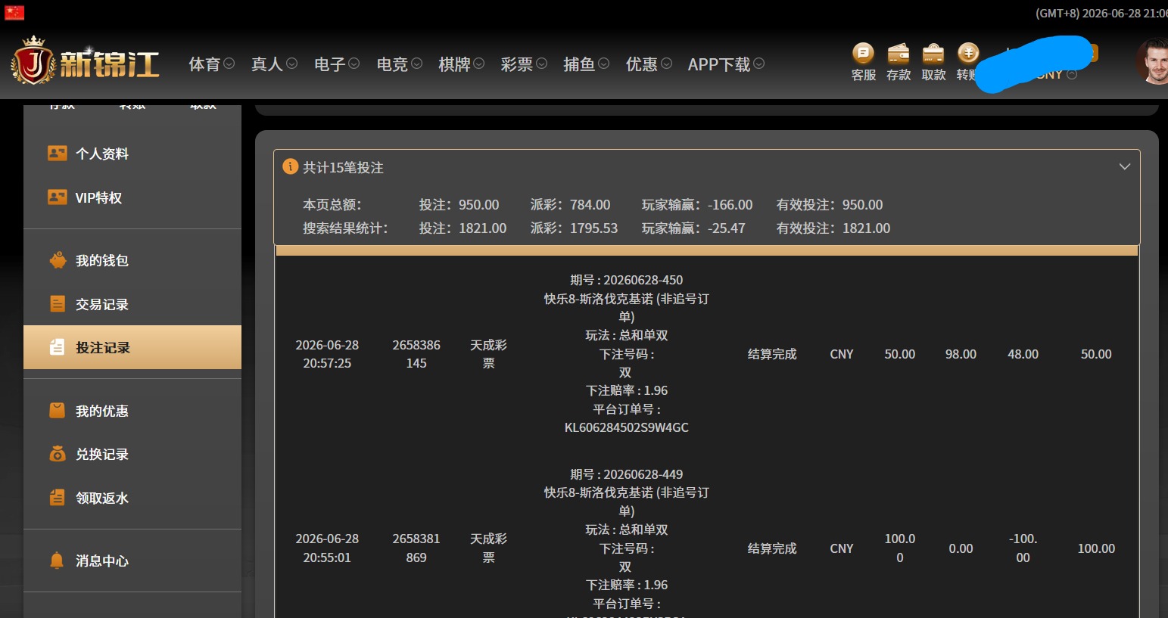
Task: Click GMT+8 date time in top bar
Action: 1101,13
